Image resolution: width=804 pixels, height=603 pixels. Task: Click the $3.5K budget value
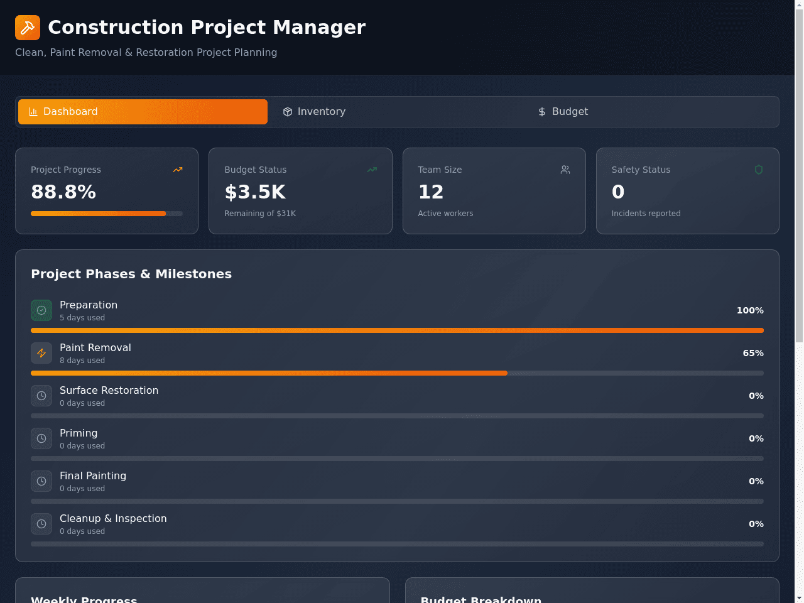point(255,192)
